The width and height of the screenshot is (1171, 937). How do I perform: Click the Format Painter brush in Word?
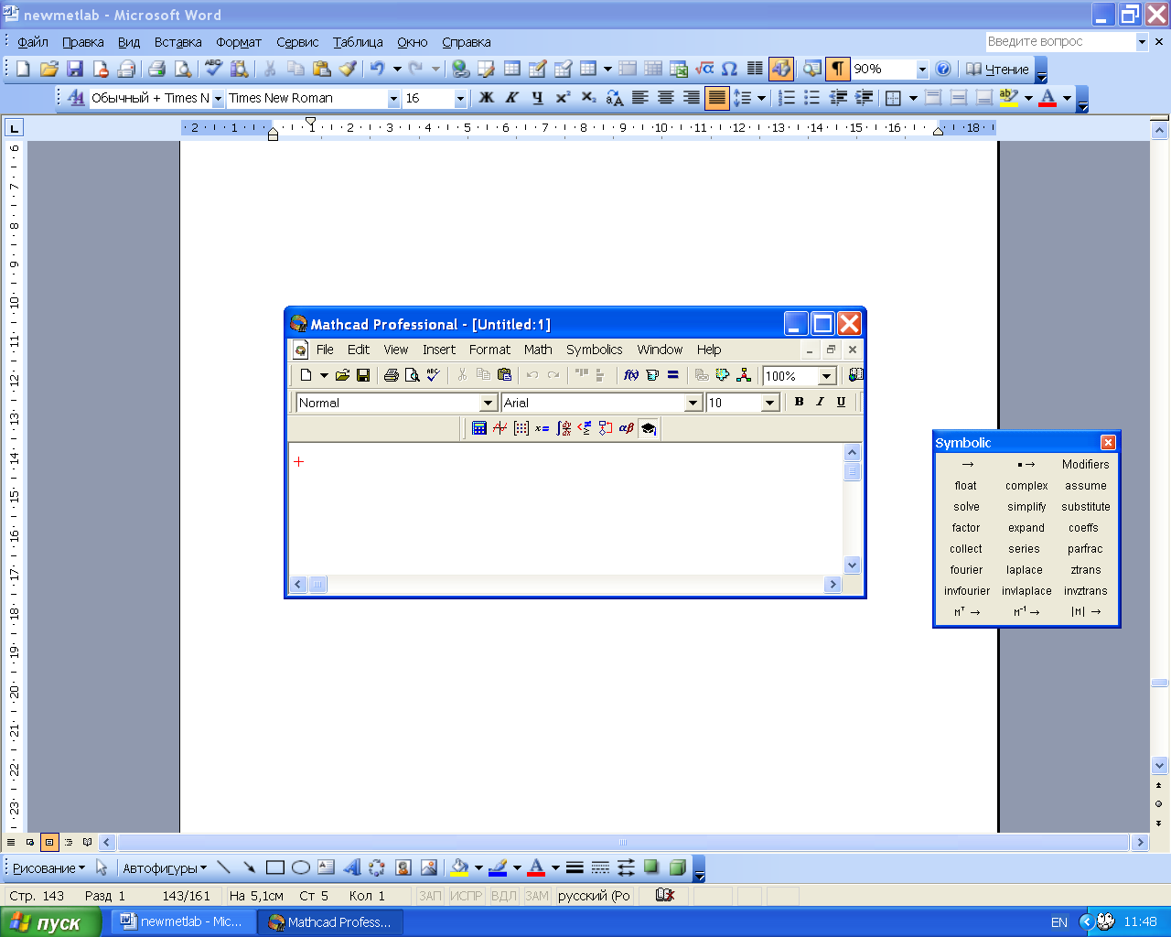pos(348,69)
